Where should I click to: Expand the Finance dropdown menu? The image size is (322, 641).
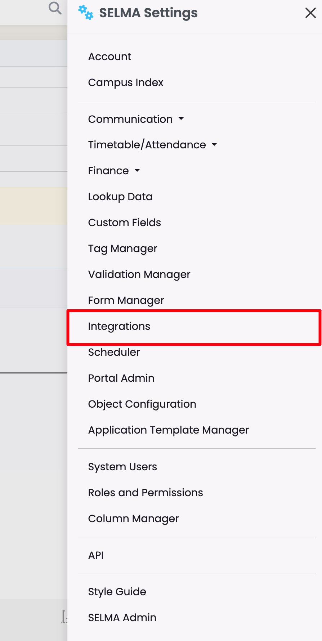click(x=114, y=171)
